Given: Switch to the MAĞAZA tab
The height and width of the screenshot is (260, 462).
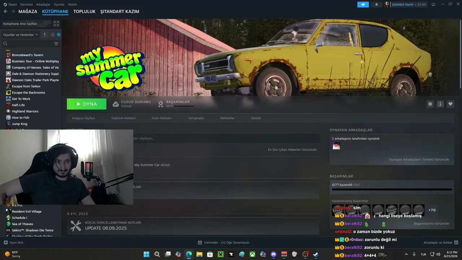Looking at the screenshot, I should [x=28, y=12].
